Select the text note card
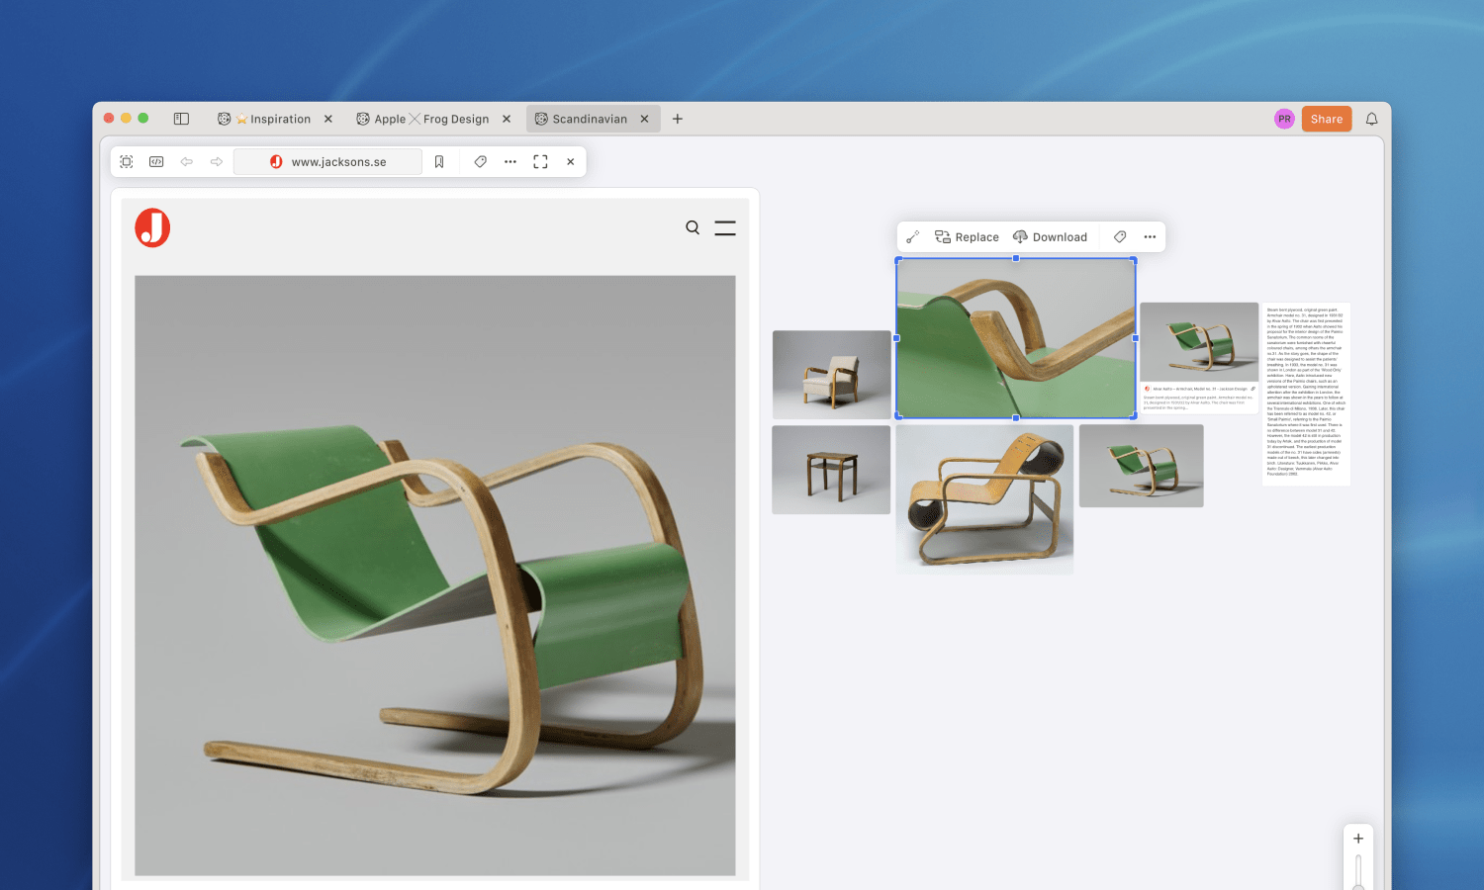Viewport: 1484px width, 890px height. 1306,394
